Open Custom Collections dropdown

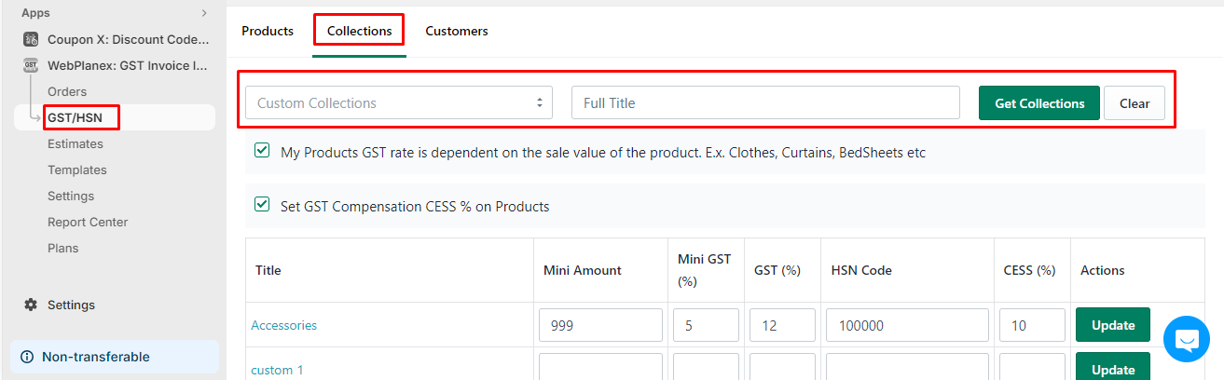pos(399,102)
